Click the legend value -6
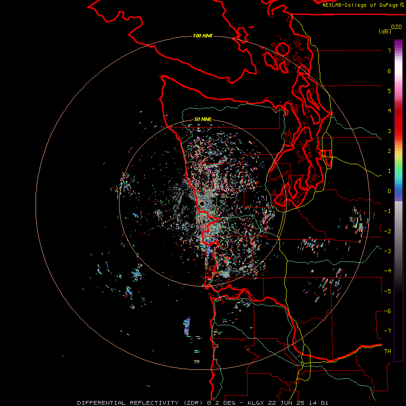 pyautogui.click(x=388, y=311)
